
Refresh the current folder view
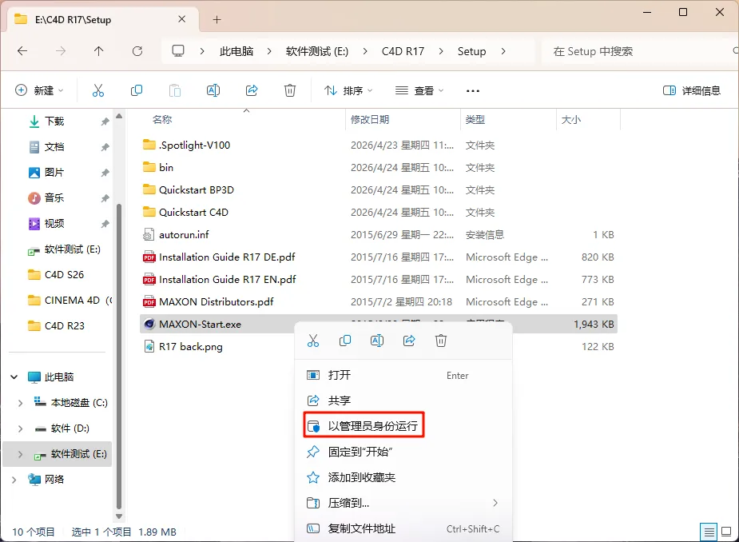pos(137,51)
